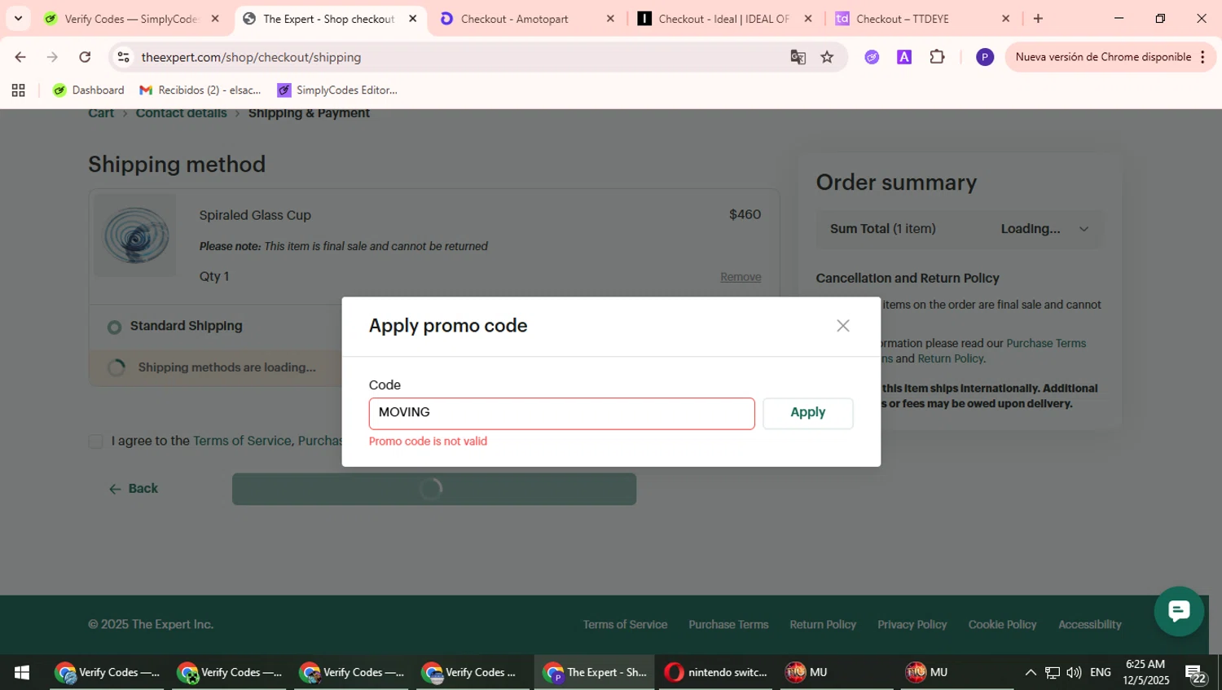The width and height of the screenshot is (1222, 690).
Task: Open the Chrome profile P avatar
Action: (x=985, y=57)
